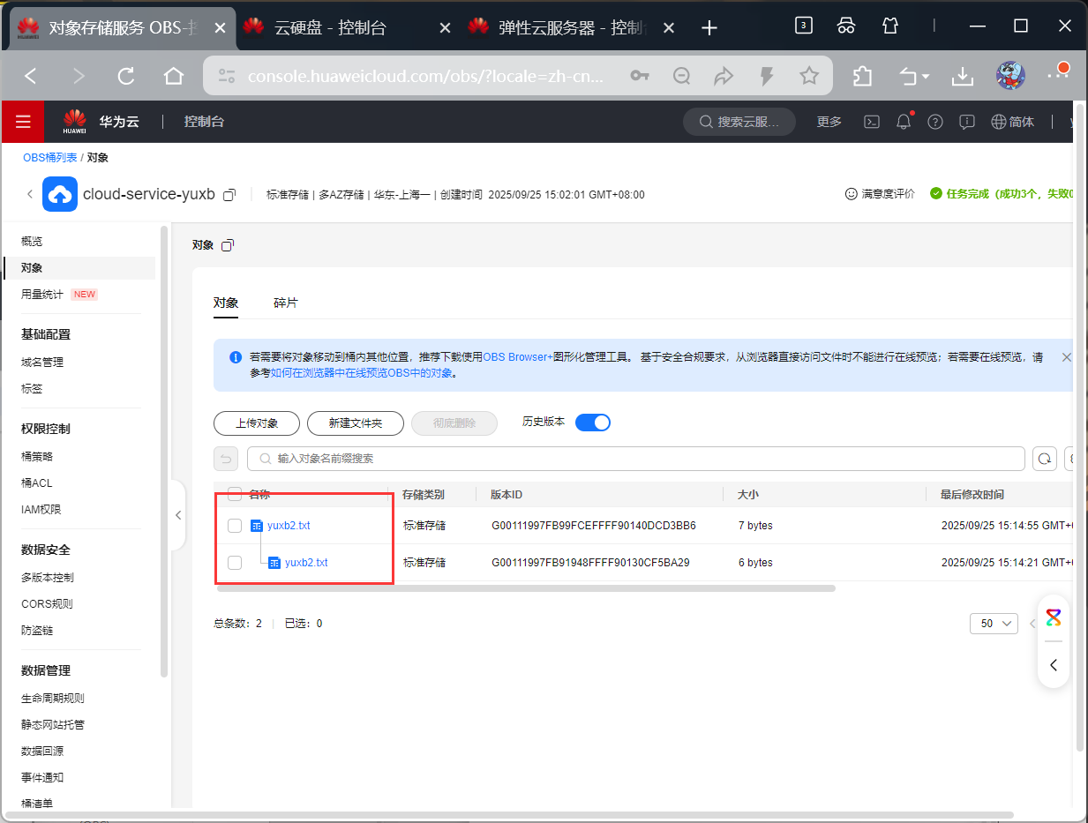Open the help question mark icon

click(x=935, y=122)
